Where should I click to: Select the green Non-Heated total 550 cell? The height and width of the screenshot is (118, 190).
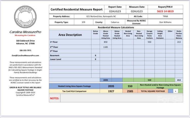(130, 86)
